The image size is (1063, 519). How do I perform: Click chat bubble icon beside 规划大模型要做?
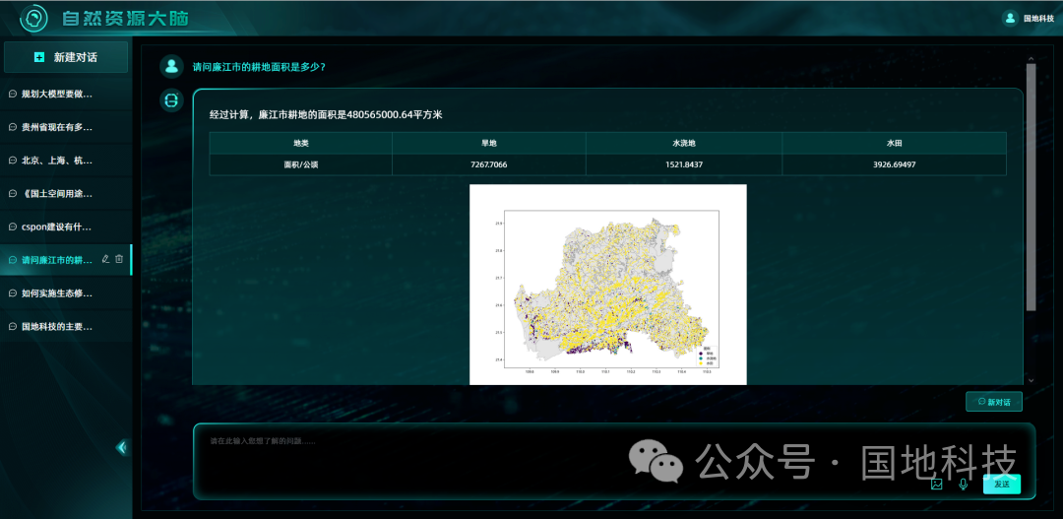point(12,94)
